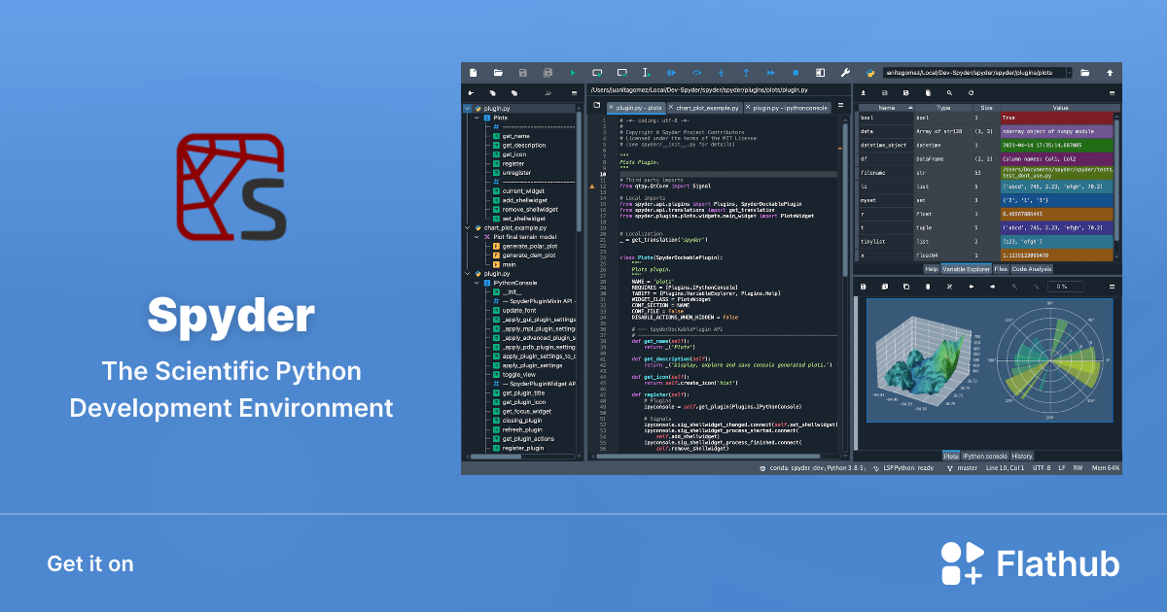This screenshot has width=1167, height=612.
Task: Switch to chart_plot_example.py editor tab
Action: tap(707, 108)
